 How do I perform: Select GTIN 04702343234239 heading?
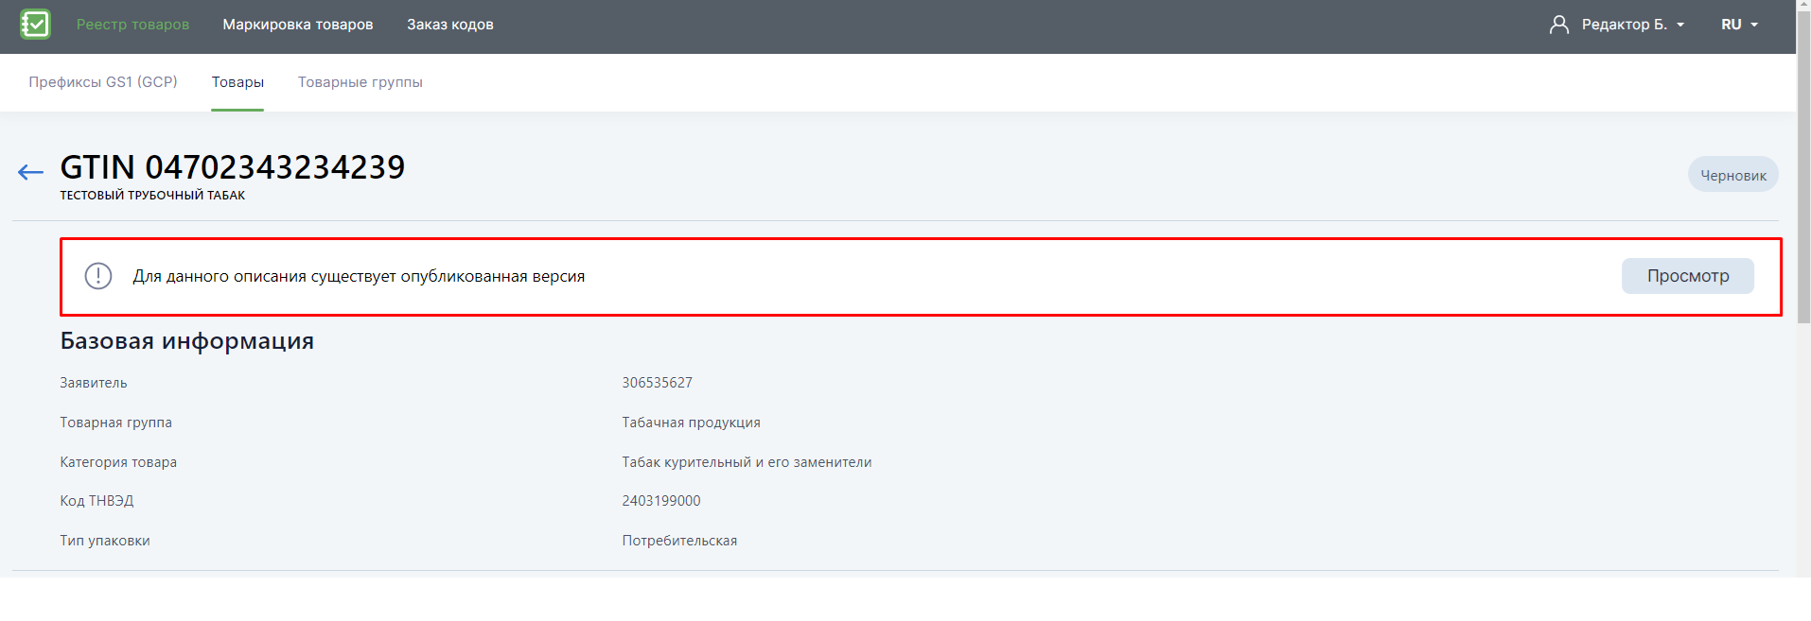coord(233,167)
